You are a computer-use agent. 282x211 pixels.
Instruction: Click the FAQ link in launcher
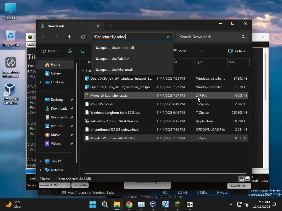tap(31, 76)
